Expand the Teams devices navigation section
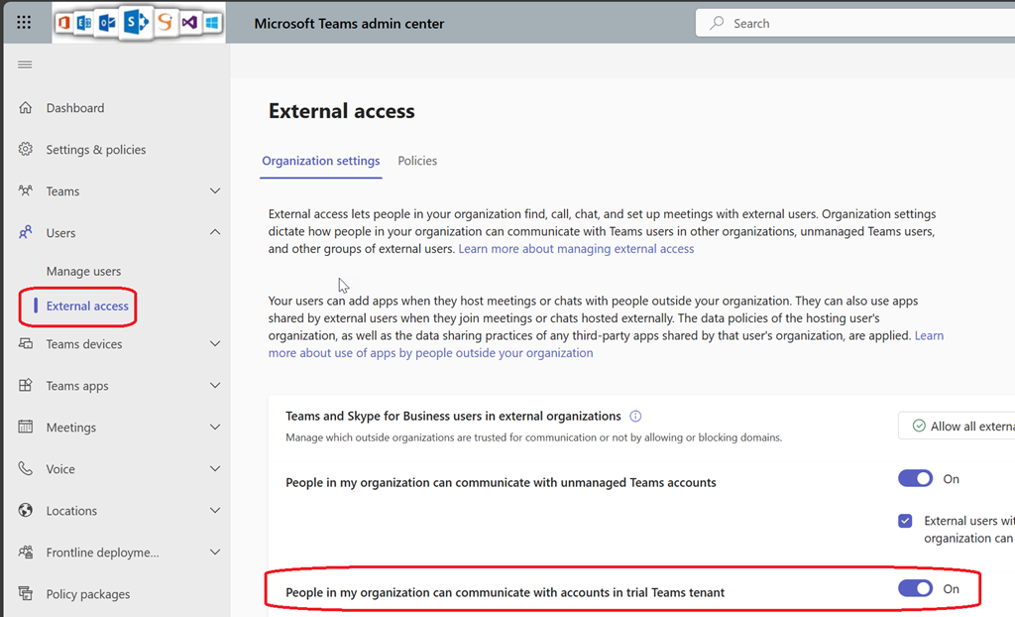Screen dimensions: 1015x617 click(215, 344)
